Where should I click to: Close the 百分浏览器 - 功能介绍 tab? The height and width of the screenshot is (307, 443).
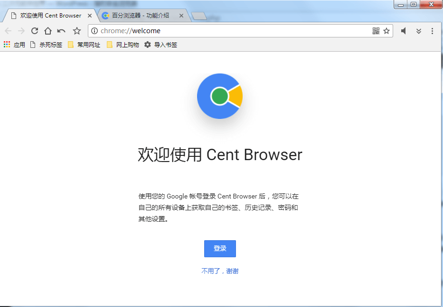coord(181,16)
